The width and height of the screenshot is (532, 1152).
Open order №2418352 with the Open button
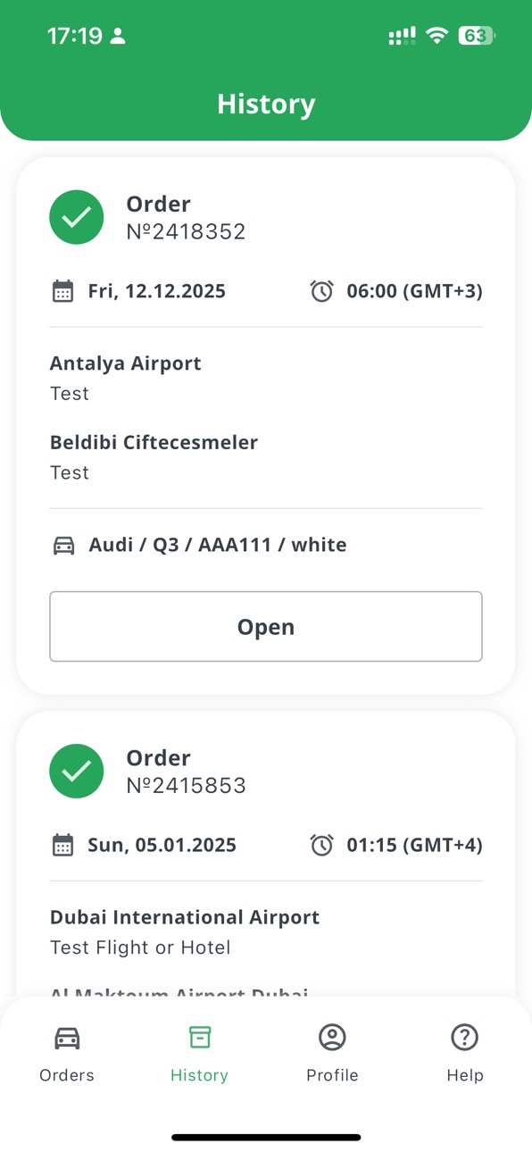click(x=266, y=627)
